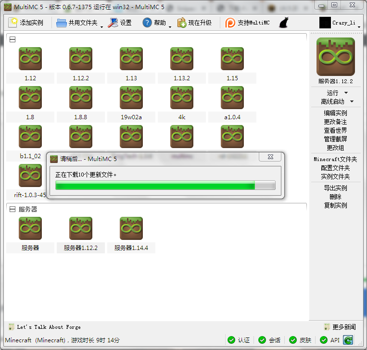Open the Minecraft文件夹 (Minecraft folder) entry

click(x=335, y=159)
